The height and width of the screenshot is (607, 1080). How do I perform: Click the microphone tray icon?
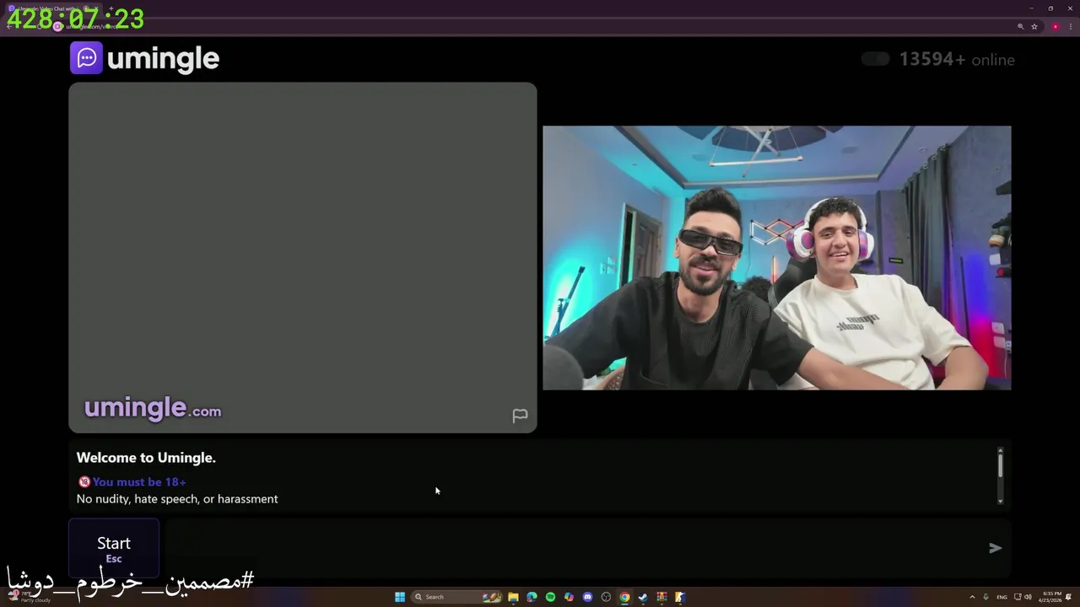click(x=985, y=597)
